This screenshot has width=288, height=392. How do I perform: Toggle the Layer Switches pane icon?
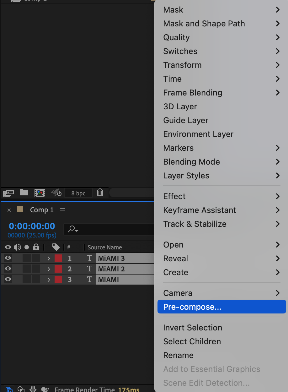(x=9, y=389)
